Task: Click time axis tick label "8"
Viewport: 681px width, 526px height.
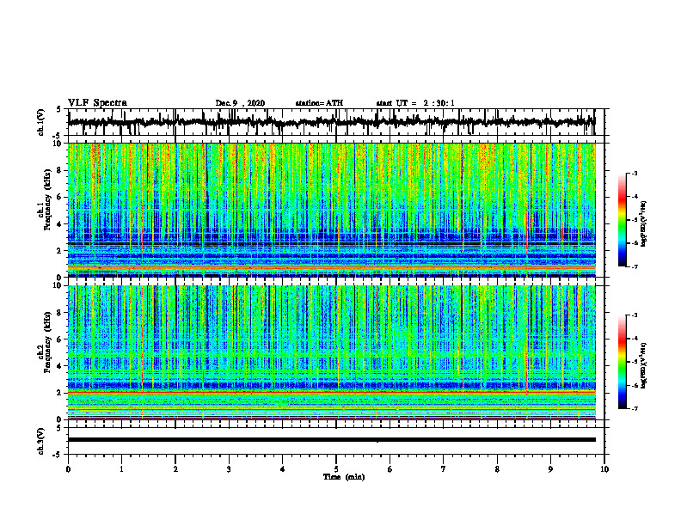Action: 497,469
